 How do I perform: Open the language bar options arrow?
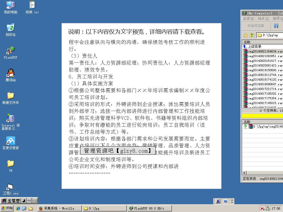(x=232, y=201)
